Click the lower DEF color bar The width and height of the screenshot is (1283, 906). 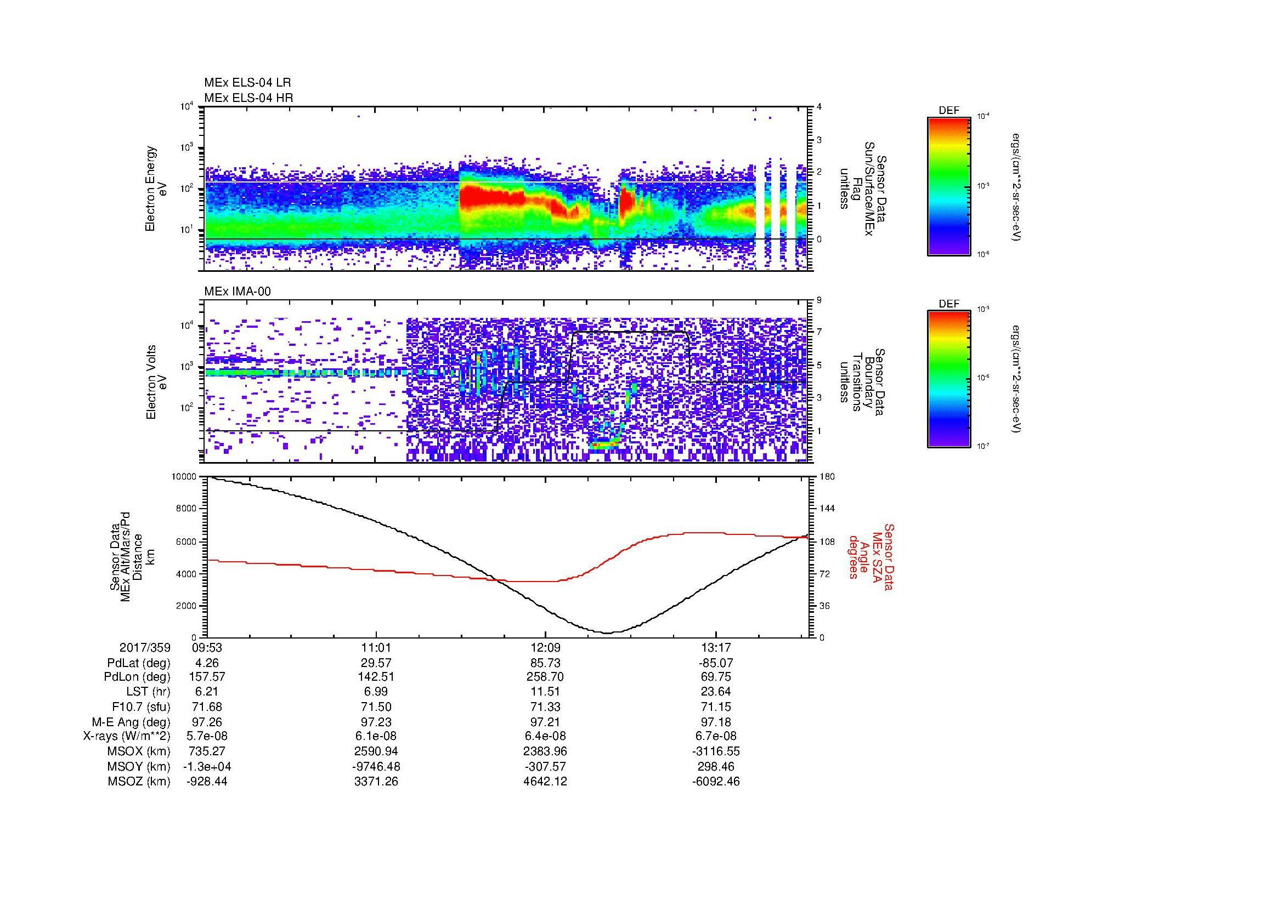[x=948, y=379]
